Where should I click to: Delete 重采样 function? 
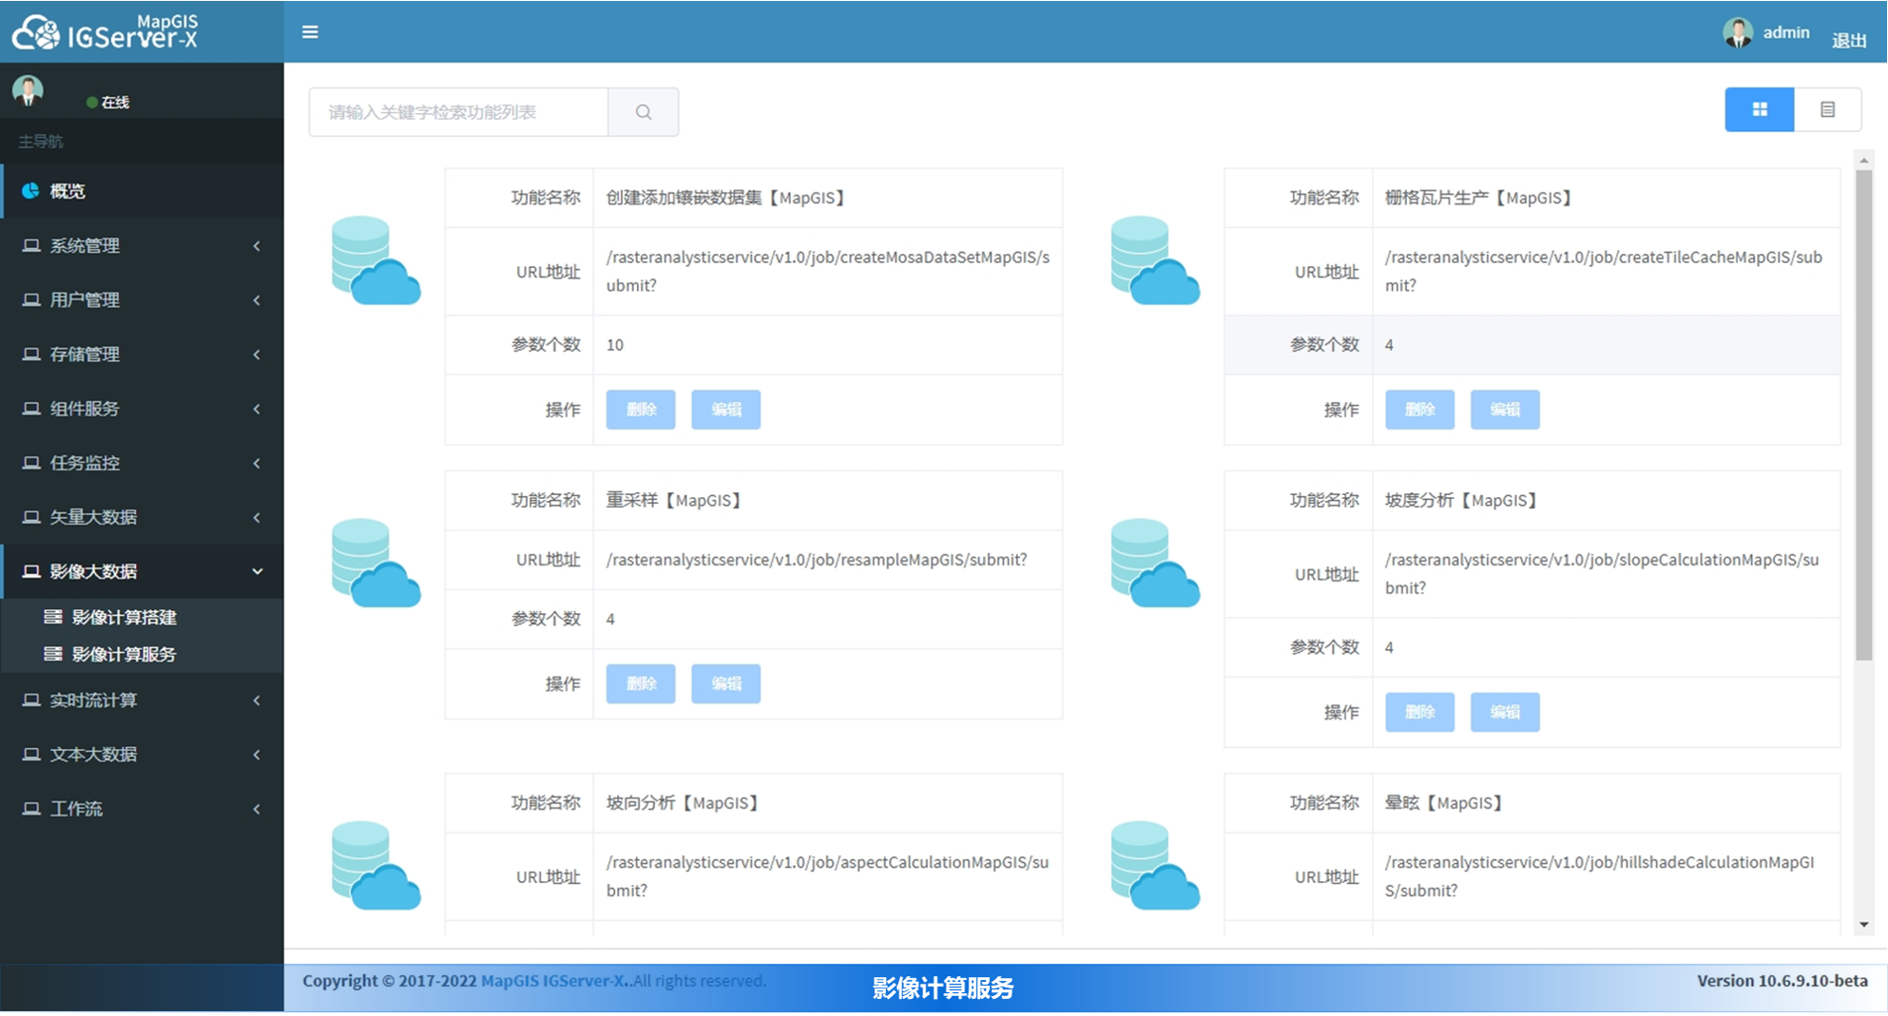[x=641, y=683]
